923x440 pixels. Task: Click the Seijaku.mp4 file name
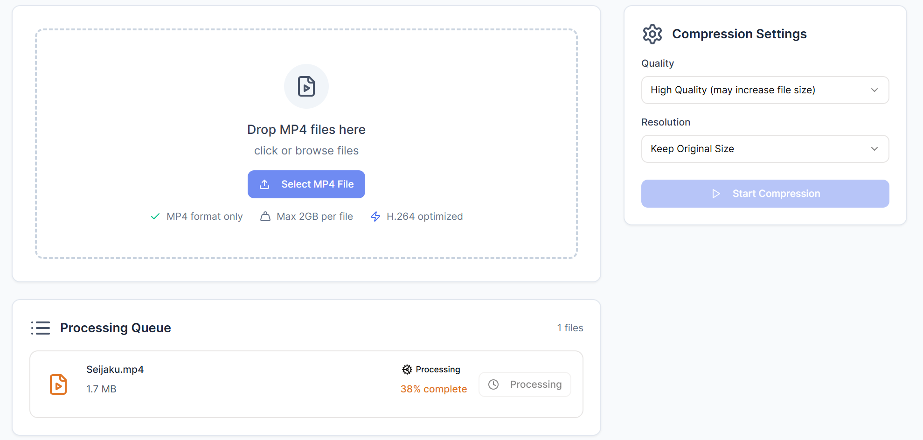click(115, 370)
